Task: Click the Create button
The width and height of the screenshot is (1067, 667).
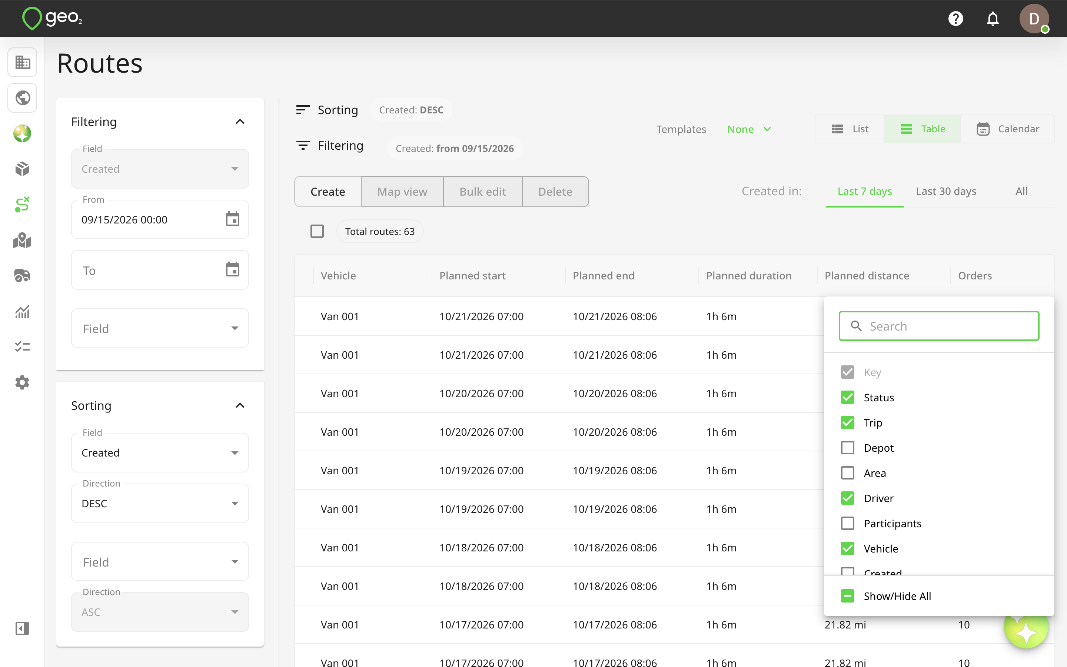Action: tap(328, 192)
